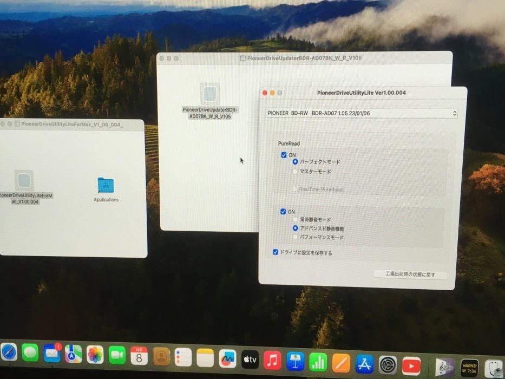Image resolution: width=505 pixels, height=379 pixels.
Task: Open Calendar showing date 8
Action: pos(139,356)
